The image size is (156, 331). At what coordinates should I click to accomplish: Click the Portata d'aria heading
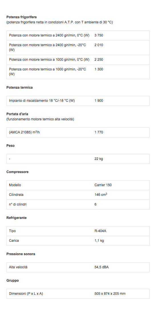coord(17,114)
